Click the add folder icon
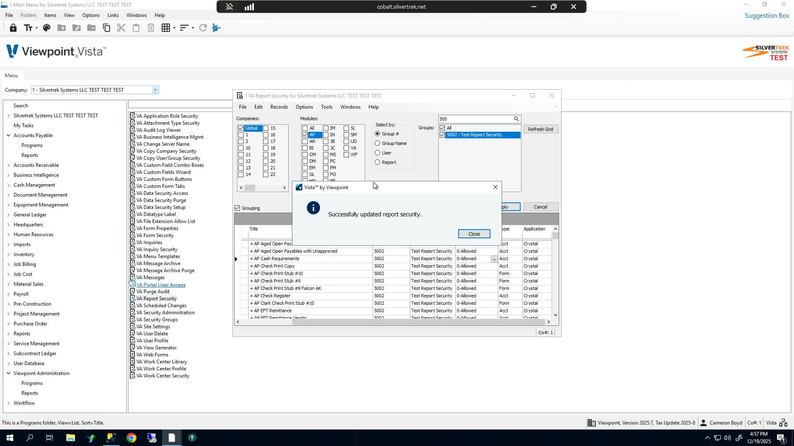The height and width of the screenshot is (446, 794). (62, 28)
